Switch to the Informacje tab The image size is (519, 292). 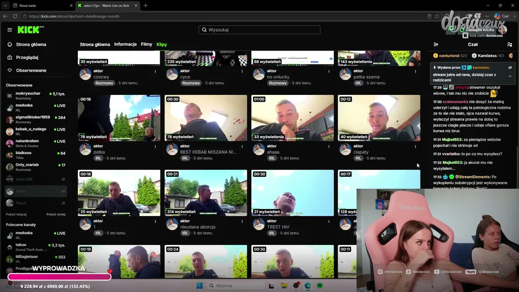(x=125, y=44)
